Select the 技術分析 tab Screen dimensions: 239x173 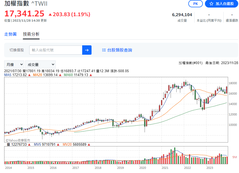(31, 34)
